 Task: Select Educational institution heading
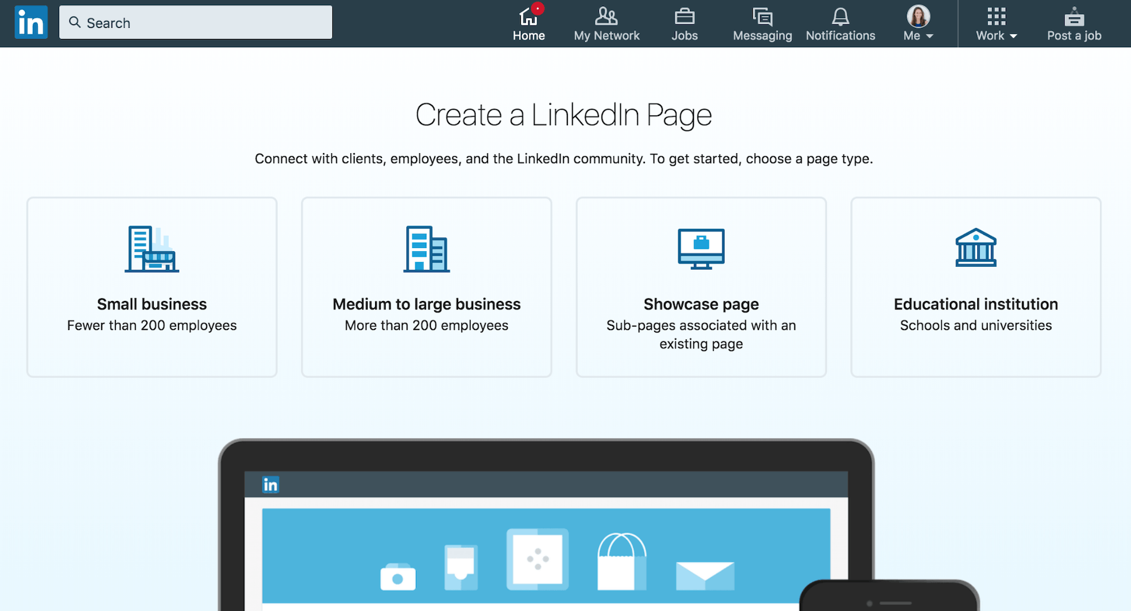pos(975,304)
